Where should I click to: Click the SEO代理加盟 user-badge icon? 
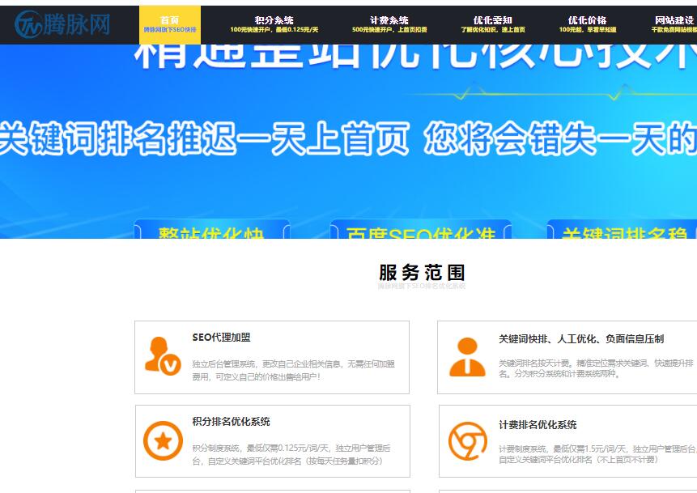pos(163,356)
